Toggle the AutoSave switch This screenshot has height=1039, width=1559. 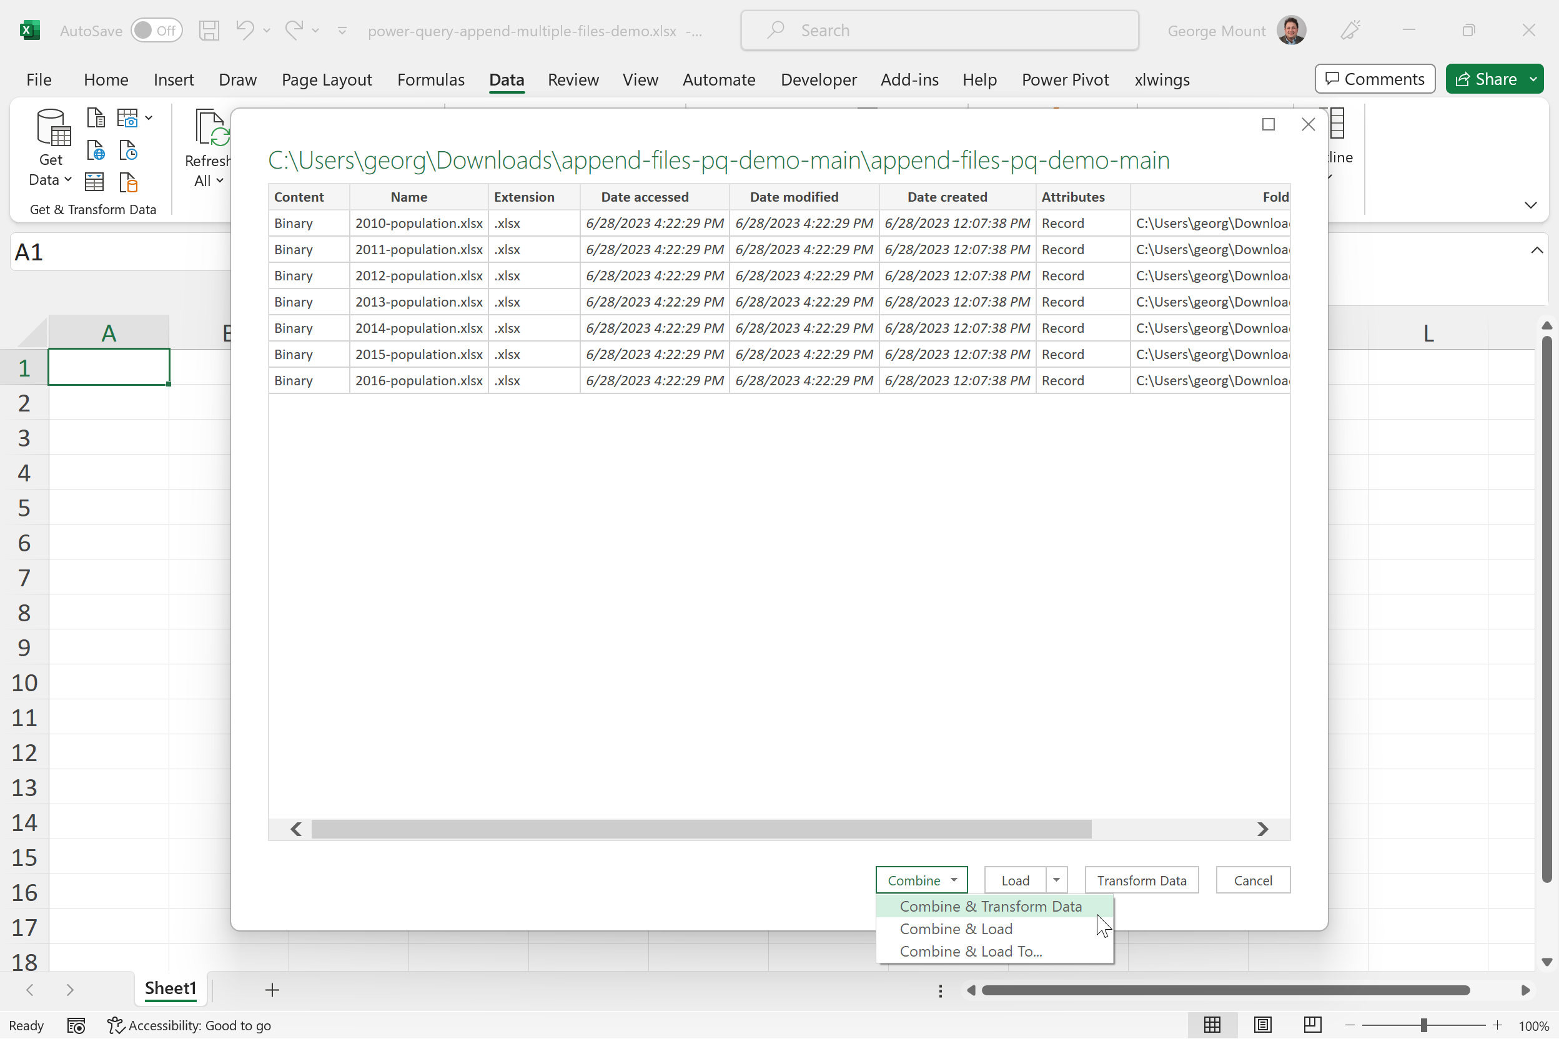click(156, 31)
